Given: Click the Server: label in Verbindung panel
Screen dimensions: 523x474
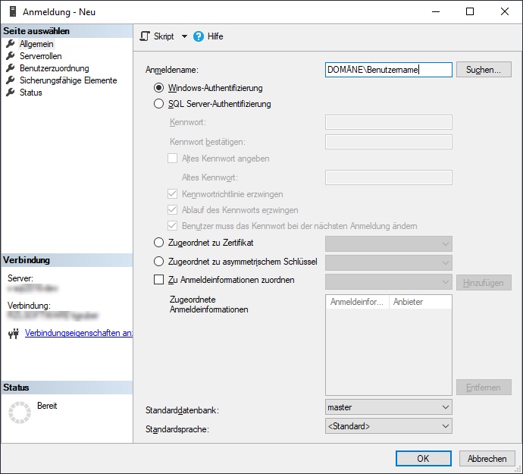Looking at the screenshot, I should pyautogui.click(x=20, y=278).
